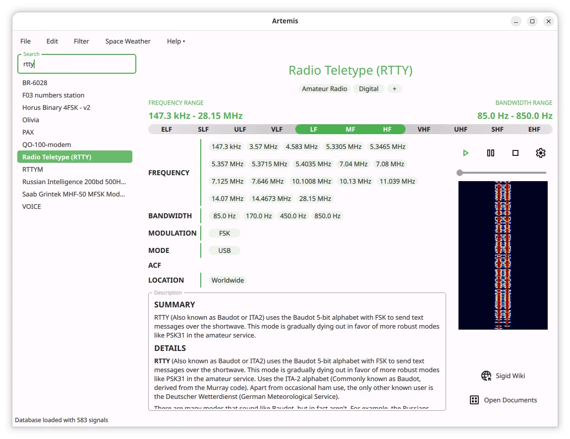Click the HF band segment
The height and width of the screenshot is (439, 570).
coord(387,129)
